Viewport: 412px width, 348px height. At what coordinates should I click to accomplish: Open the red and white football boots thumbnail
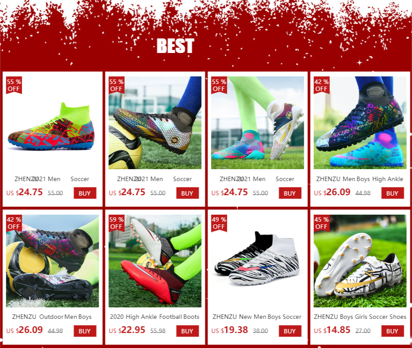[x=155, y=261]
